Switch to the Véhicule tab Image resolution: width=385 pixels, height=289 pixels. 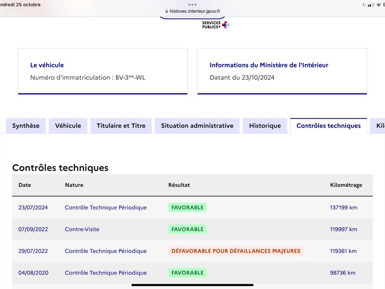click(68, 126)
